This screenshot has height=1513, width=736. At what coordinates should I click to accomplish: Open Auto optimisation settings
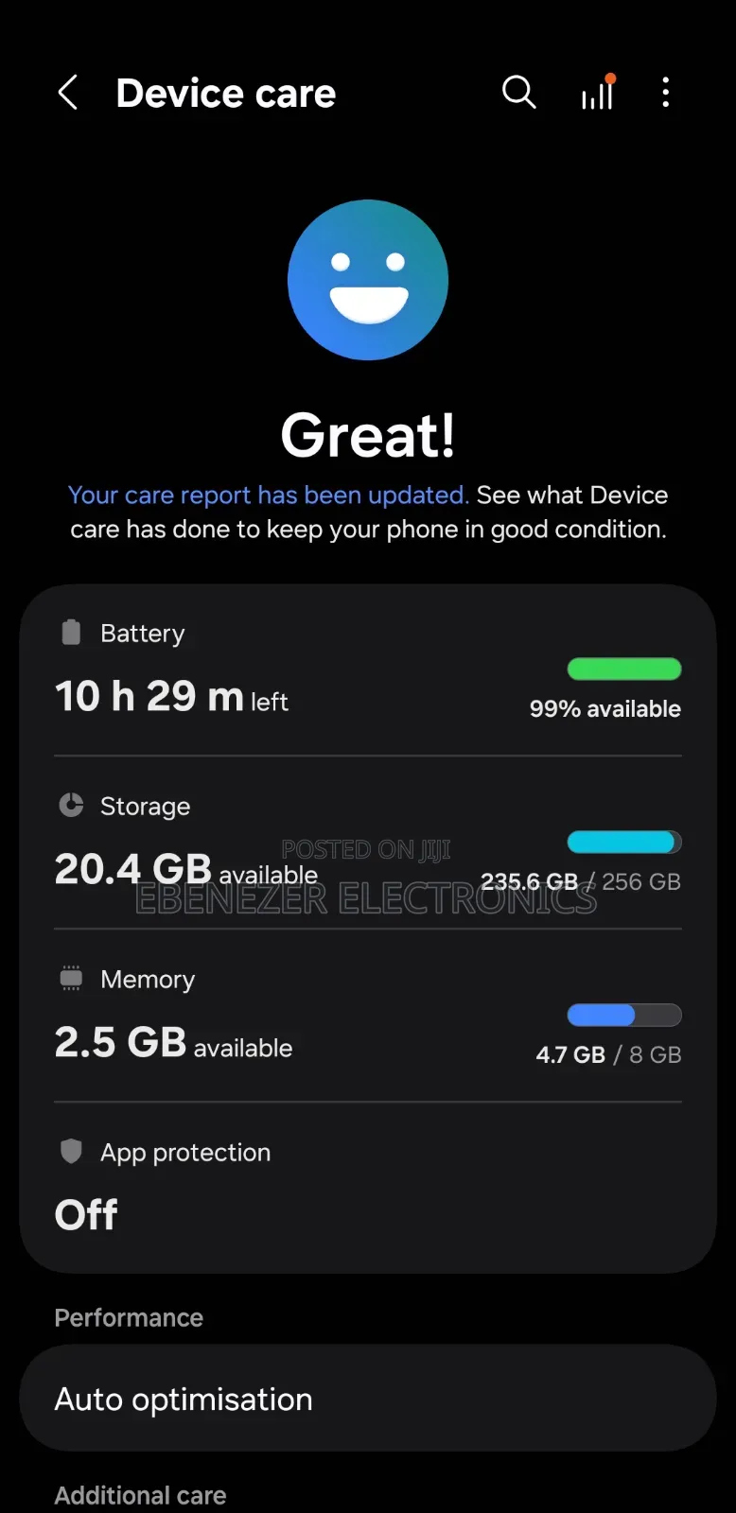(368, 1399)
